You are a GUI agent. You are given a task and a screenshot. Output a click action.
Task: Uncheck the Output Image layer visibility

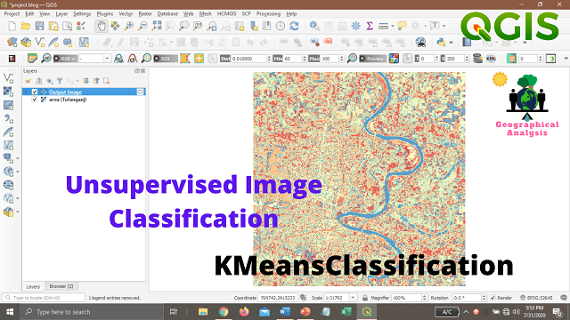tap(35, 92)
